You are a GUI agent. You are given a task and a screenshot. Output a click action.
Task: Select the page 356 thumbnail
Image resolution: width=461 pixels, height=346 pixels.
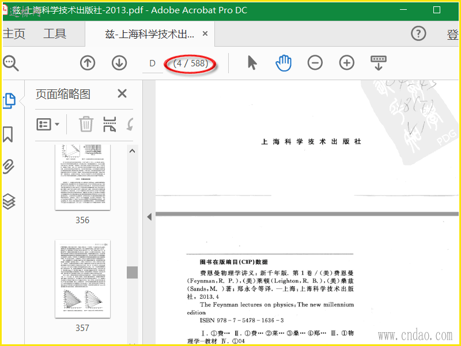pos(82,177)
